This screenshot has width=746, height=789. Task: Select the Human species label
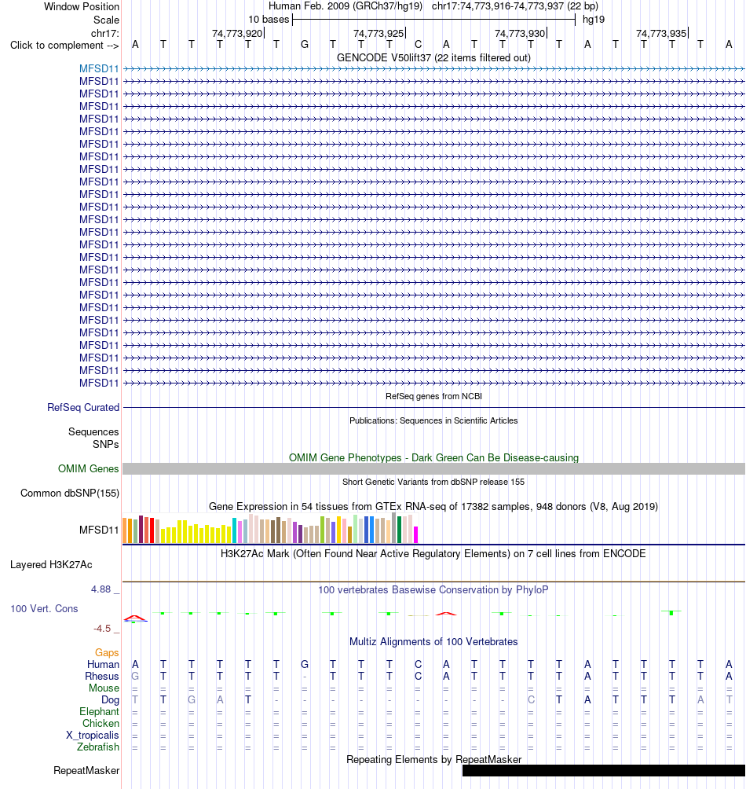(103, 664)
